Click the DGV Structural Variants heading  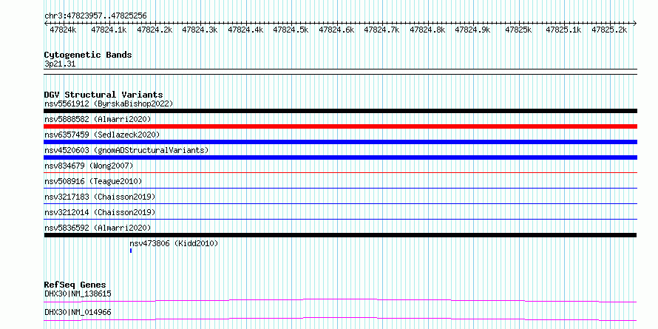tap(104, 95)
